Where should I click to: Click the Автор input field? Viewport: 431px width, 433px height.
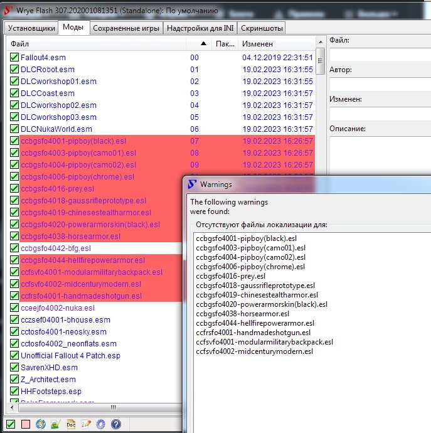pos(380,83)
